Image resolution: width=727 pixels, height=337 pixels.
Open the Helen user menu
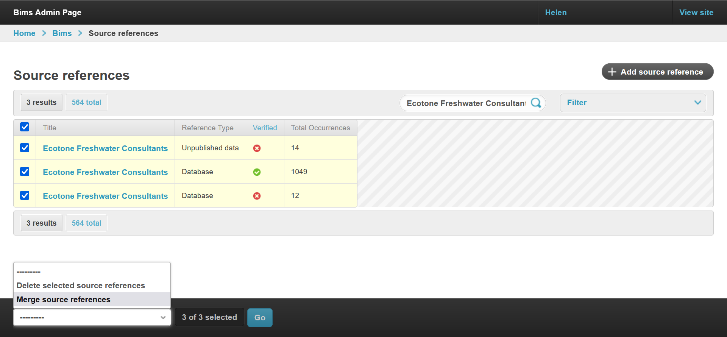pos(556,12)
